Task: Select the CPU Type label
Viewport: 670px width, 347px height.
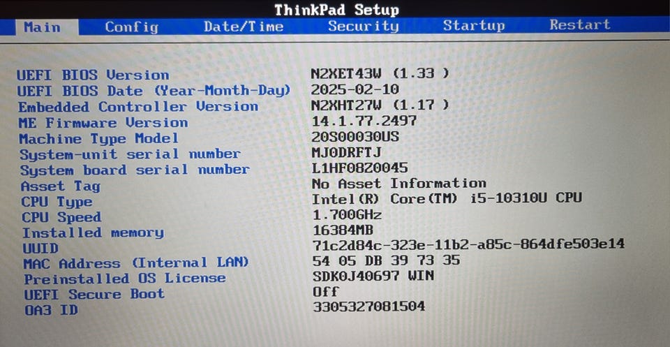Action: 57,202
